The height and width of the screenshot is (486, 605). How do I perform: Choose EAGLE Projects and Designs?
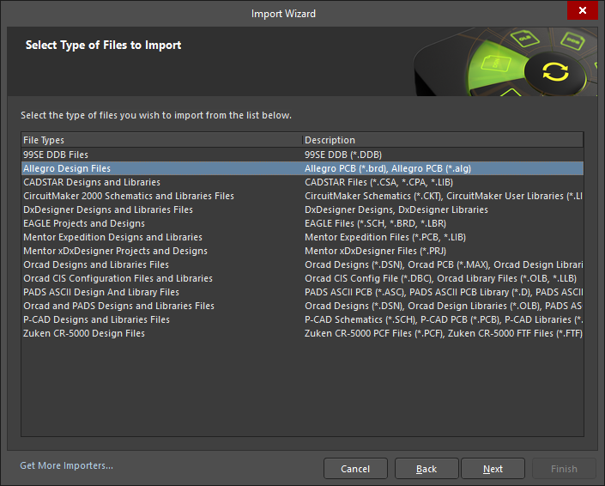[302, 223]
